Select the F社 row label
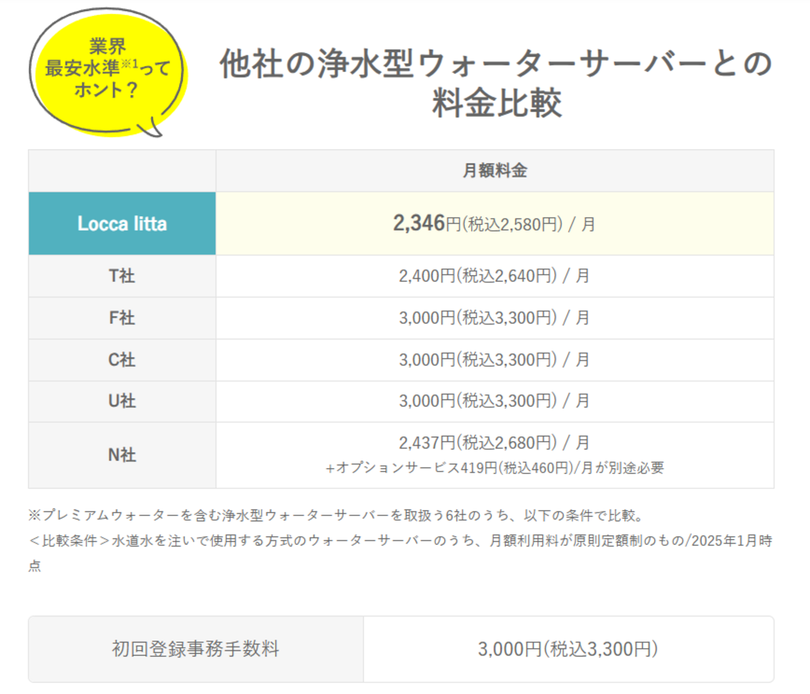Image resolution: width=810 pixels, height=694 pixels. click(x=122, y=318)
